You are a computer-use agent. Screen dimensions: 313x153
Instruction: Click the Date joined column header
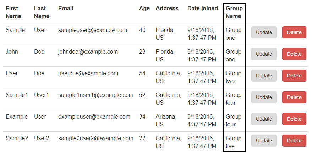coord(202,8)
